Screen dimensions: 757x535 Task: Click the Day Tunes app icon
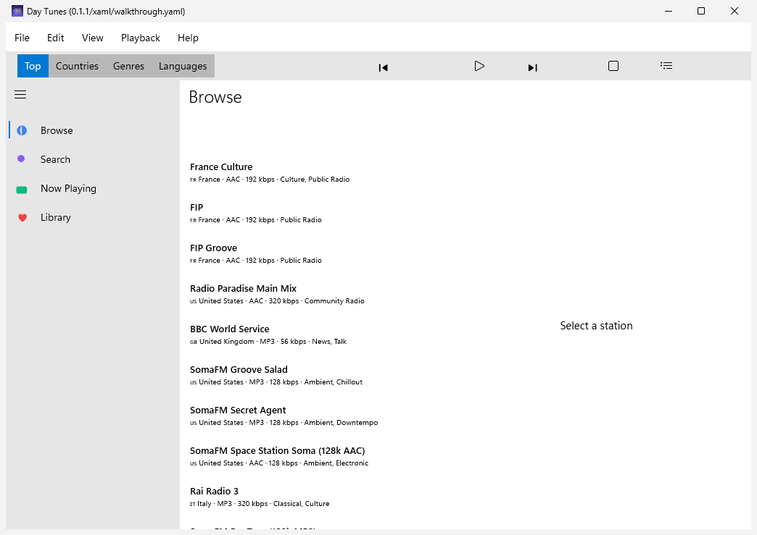pos(17,11)
